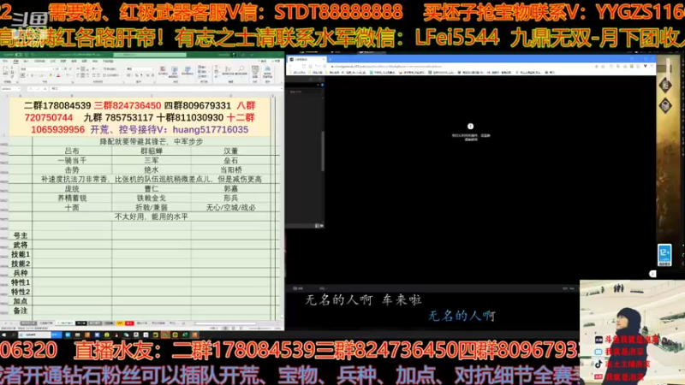Click the browser back arrow
The image size is (685, 385).
point(290,66)
